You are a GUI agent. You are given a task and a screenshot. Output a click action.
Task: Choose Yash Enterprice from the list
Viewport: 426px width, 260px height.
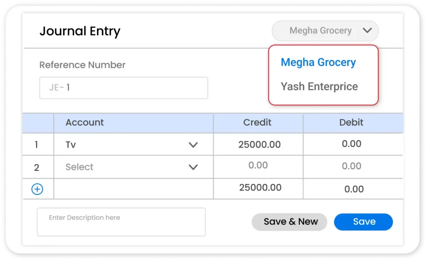(319, 86)
